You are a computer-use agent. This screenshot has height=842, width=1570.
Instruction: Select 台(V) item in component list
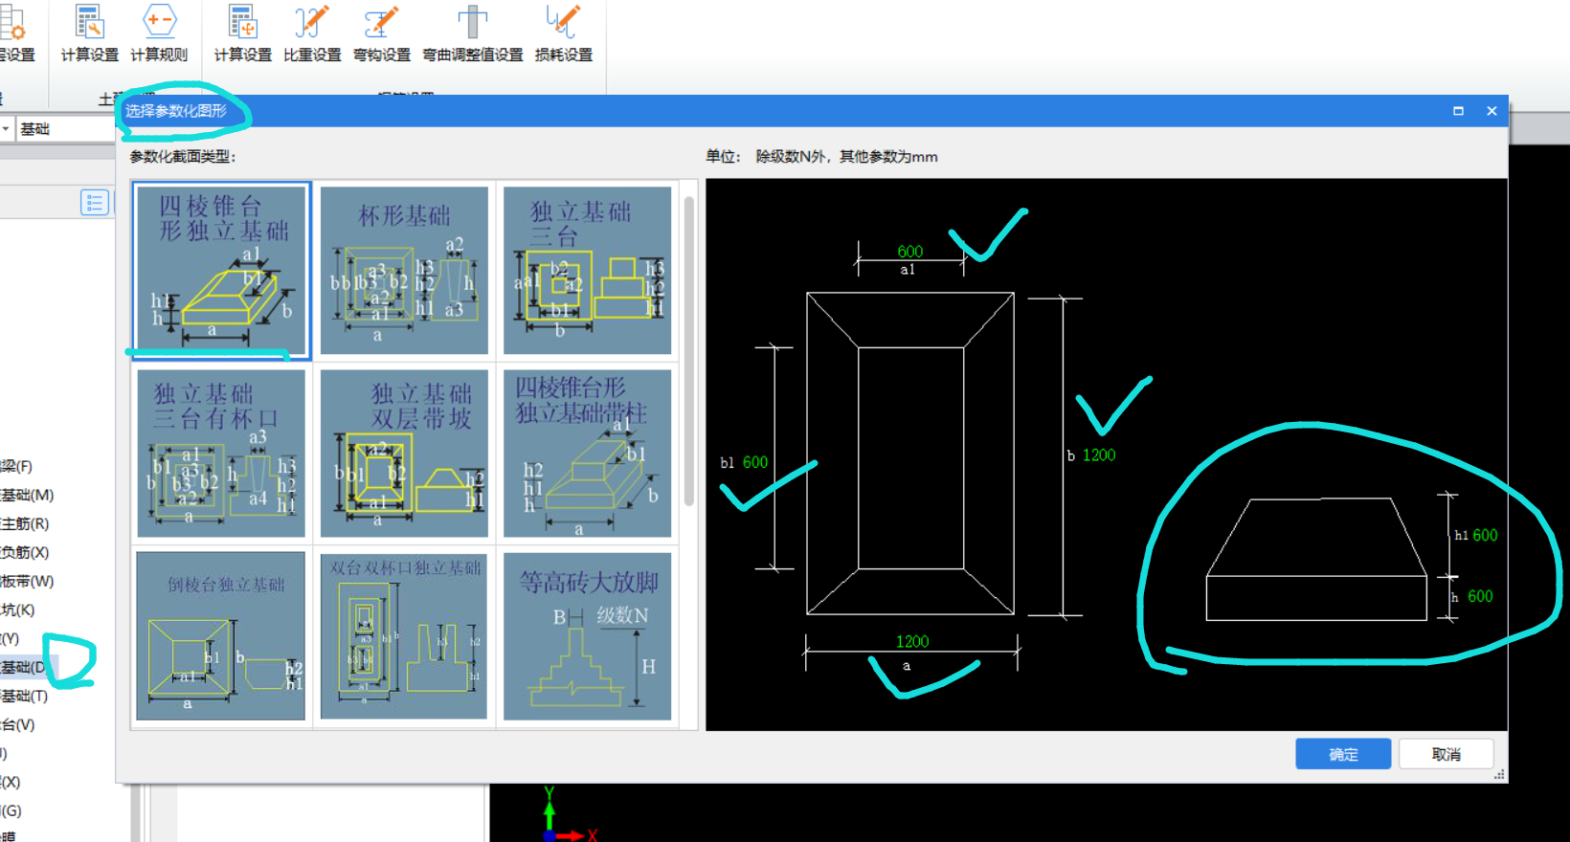coord(17,724)
